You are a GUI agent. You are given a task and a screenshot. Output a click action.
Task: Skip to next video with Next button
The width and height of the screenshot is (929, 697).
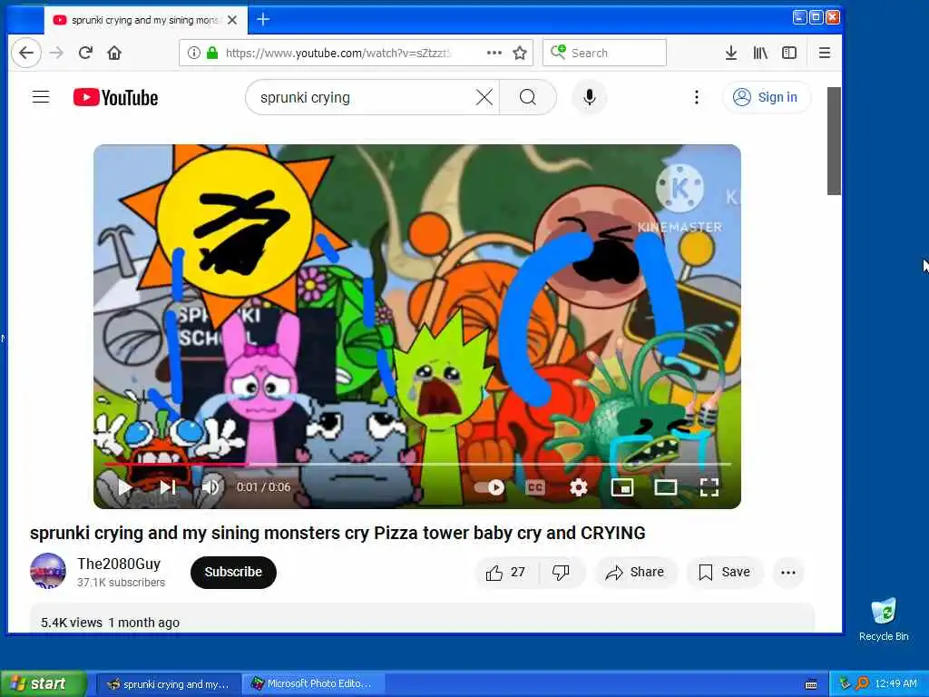(168, 487)
